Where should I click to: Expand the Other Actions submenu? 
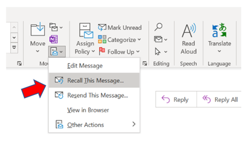tap(94, 125)
